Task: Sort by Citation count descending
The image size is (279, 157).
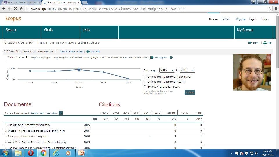Action: pyautogui.click(x=44, y=113)
